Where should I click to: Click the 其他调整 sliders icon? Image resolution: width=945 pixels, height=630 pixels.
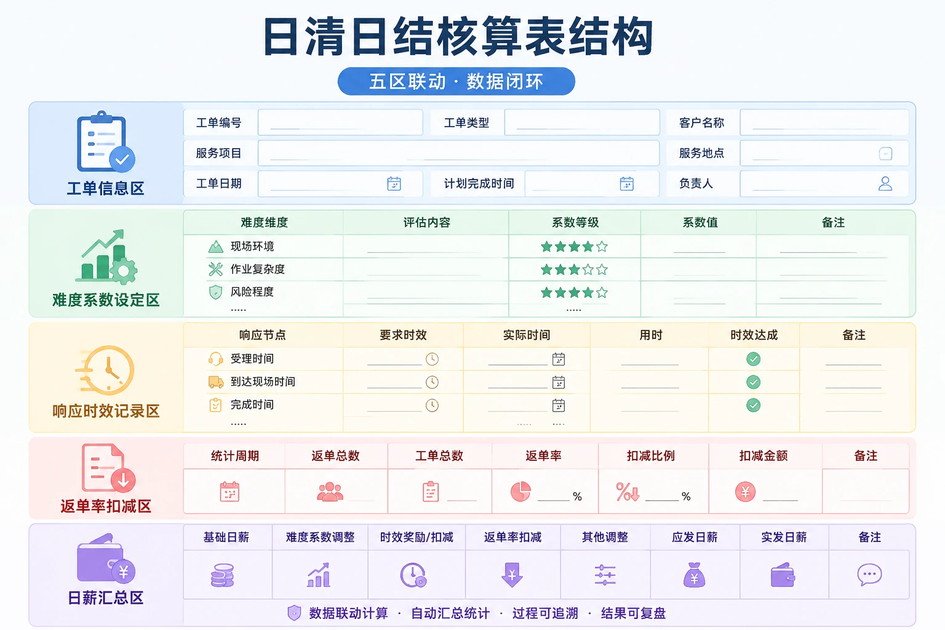(x=605, y=575)
